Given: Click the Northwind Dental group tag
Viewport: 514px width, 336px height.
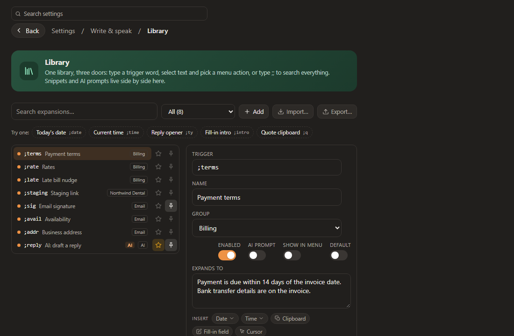Looking at the screenshot, I should (x=127, y=193).
